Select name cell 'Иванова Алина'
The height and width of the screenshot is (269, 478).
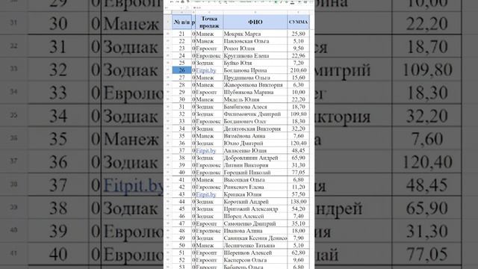(x=255, y=231)
